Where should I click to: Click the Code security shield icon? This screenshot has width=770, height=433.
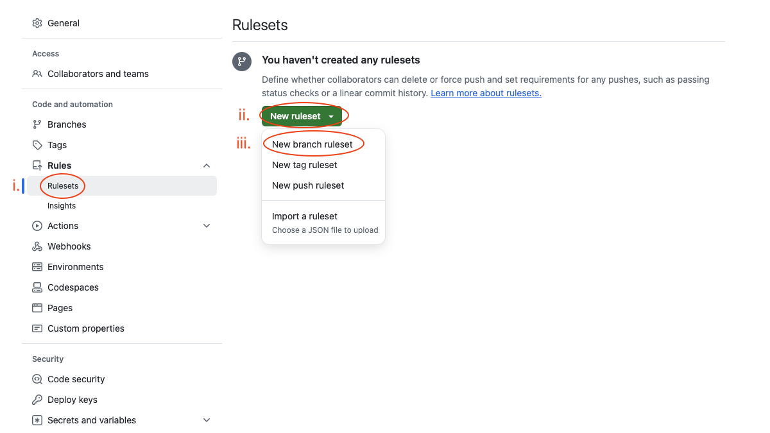[37, 379]
